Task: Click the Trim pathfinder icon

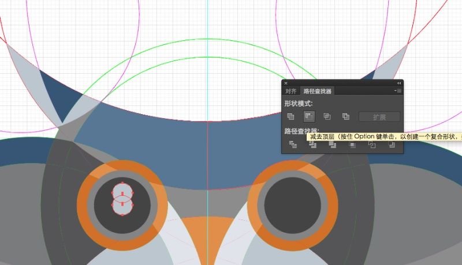Action: click(x=312, y=145)
